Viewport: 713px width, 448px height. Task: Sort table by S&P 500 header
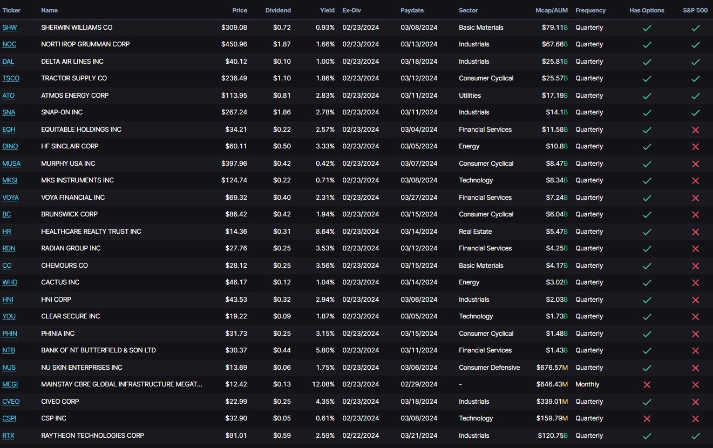(695, 10)
